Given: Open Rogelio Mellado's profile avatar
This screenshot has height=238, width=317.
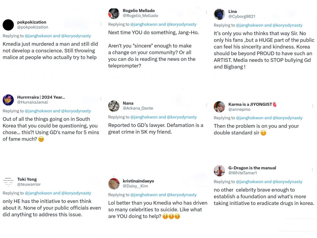Looking at the screenshot, I should tap(113, 14).
